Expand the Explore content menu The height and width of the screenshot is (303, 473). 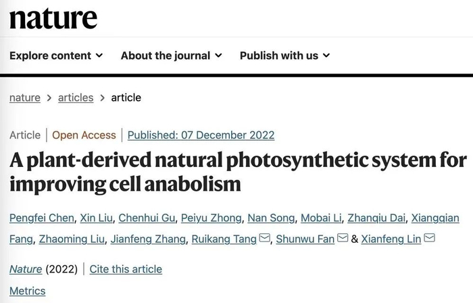coord(56,55)
